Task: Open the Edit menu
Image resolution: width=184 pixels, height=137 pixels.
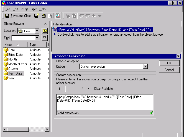Action: [15, 9]
